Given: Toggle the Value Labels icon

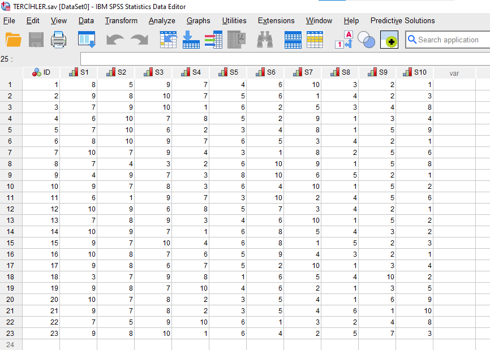Looking at the screenshot, I should click(x=344, y=40).
